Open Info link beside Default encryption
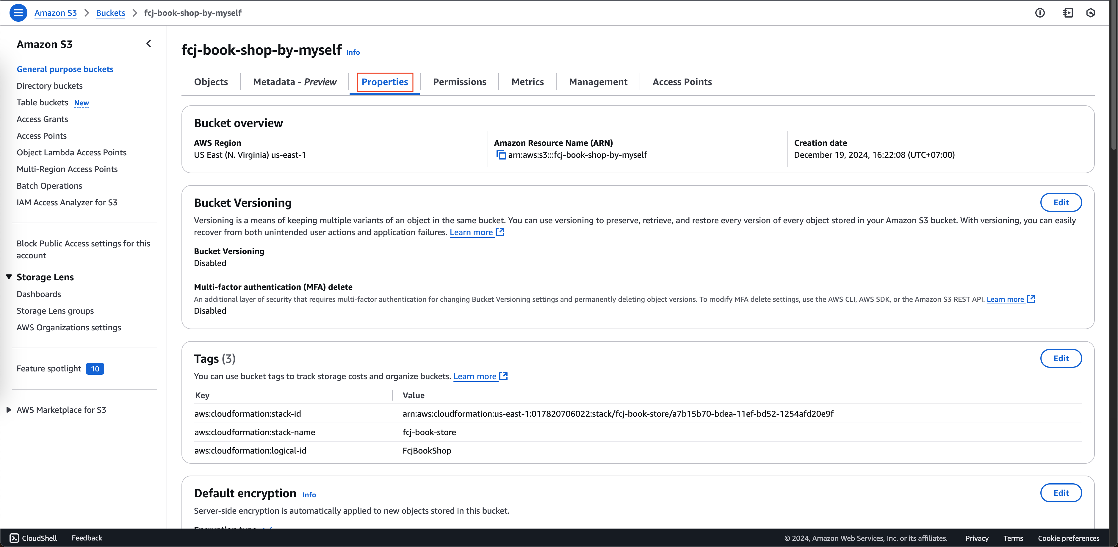Image resolution: width=1118 pixels, height=547 pixels. point(309,494)
